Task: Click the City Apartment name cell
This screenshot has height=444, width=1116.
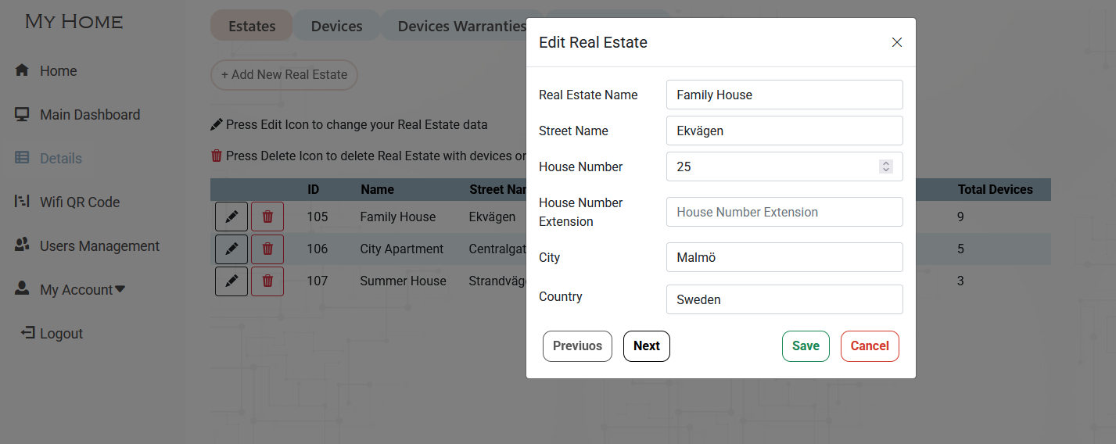Action: tap(401, 249)
